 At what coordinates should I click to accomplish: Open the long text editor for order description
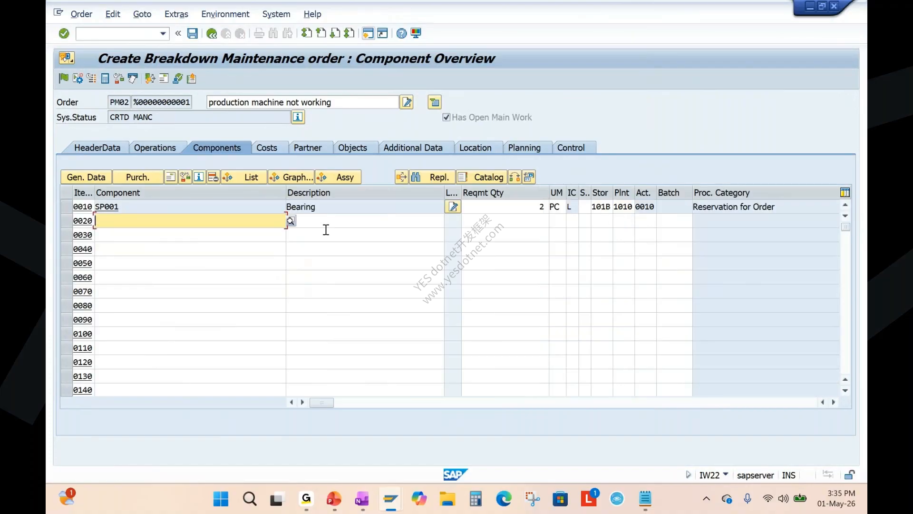[407, 102]
